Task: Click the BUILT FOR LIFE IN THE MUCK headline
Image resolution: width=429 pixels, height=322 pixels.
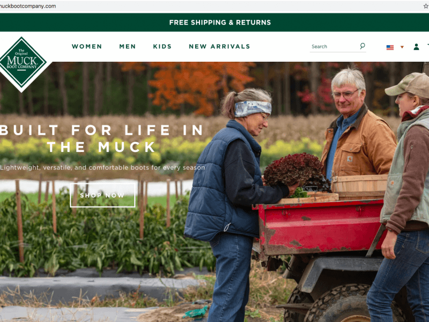Action: tap(102, 138)
